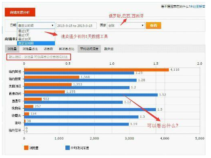
Task: Click the 38 value label for 活动
Action: (x=29, y=121)
